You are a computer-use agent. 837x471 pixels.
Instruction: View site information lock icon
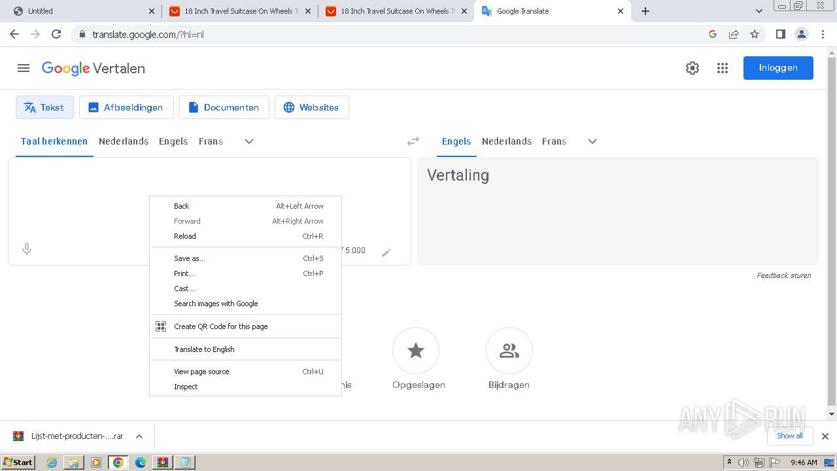coord(82,34)
